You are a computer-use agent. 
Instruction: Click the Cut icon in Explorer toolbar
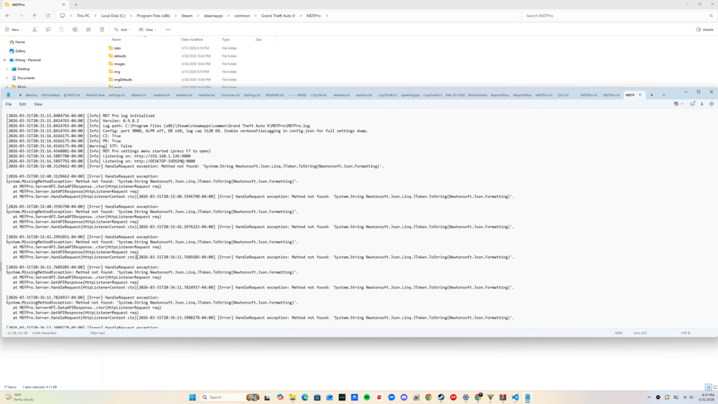34,29
